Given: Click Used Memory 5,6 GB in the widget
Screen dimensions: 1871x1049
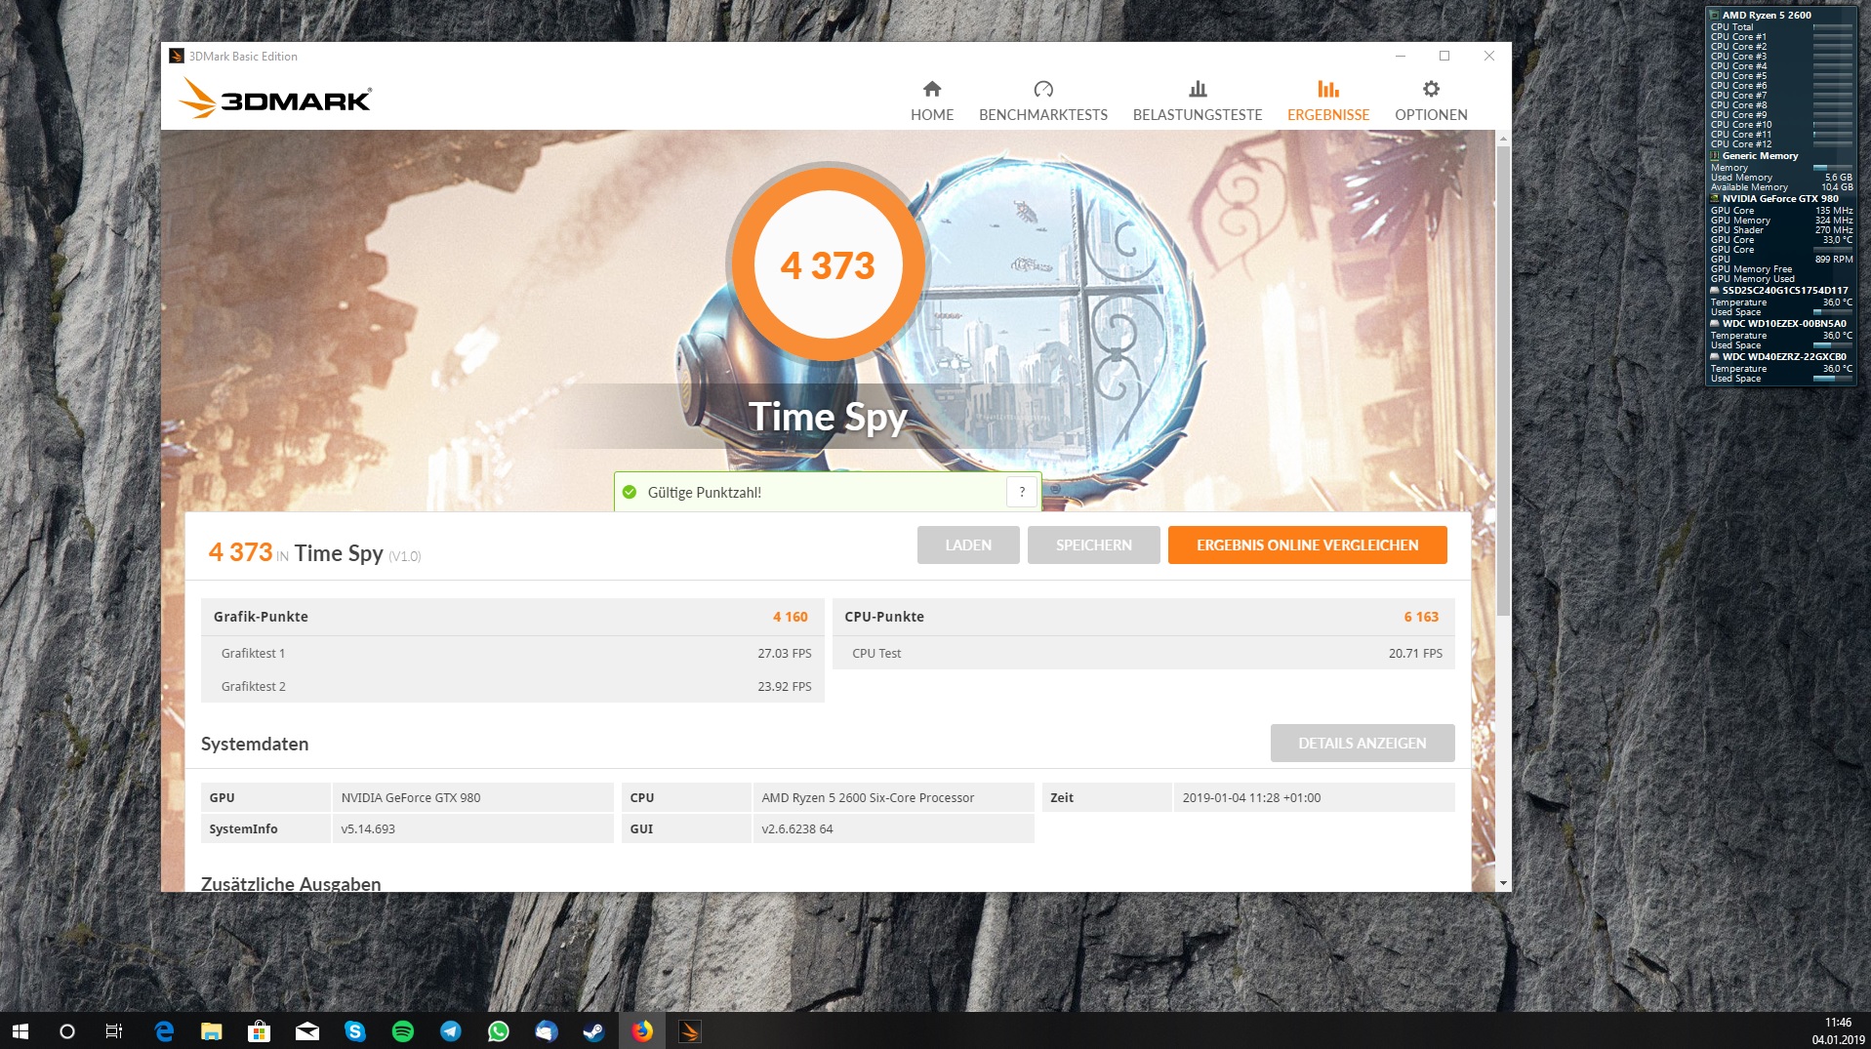Looking at the screenshot, I should coord(1781,178).
